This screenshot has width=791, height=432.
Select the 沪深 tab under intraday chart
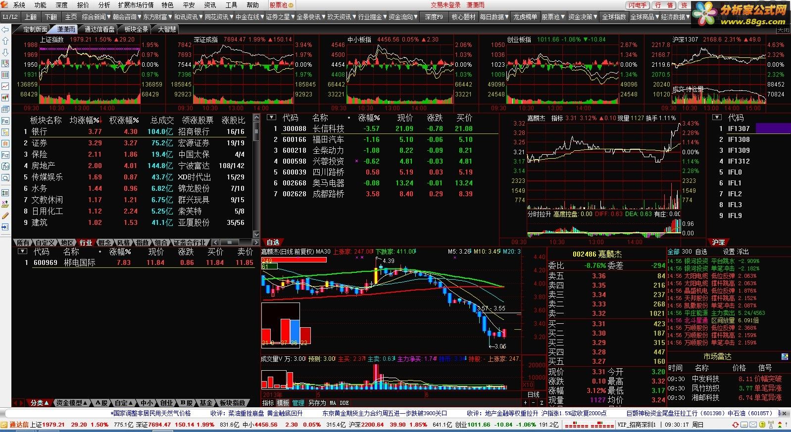[x=718, y=242]
